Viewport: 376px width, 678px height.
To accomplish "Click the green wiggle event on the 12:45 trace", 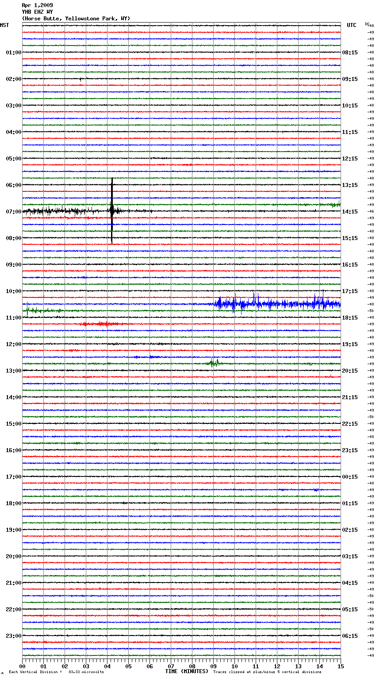I will [214, 363].
